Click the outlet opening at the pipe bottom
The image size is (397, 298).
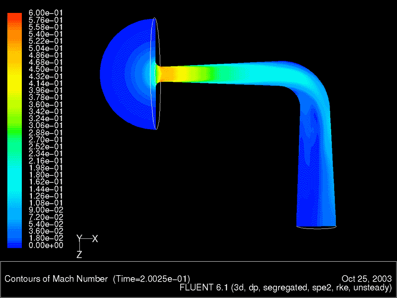316,226
